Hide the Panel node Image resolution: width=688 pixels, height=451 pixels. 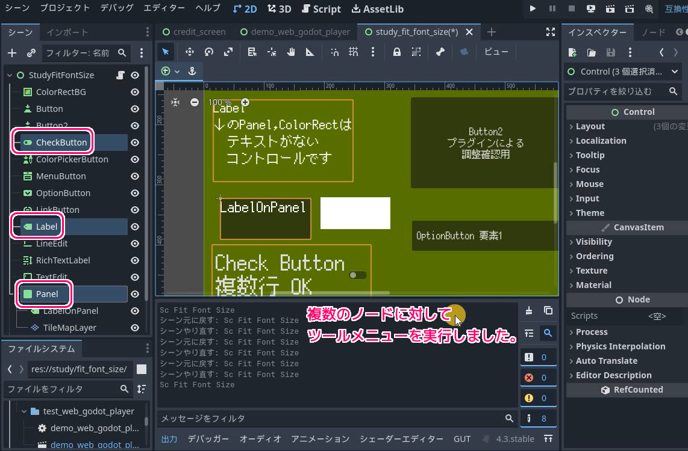pos(135,294)
